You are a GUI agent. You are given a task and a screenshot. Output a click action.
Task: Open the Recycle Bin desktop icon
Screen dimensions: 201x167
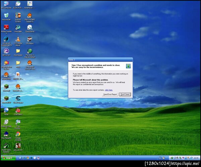[6, 17]
